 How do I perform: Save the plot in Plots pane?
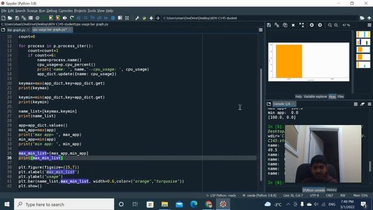tap(269, 25)
